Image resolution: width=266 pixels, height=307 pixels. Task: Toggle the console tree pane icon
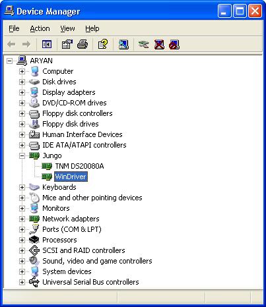click(47, 44)
